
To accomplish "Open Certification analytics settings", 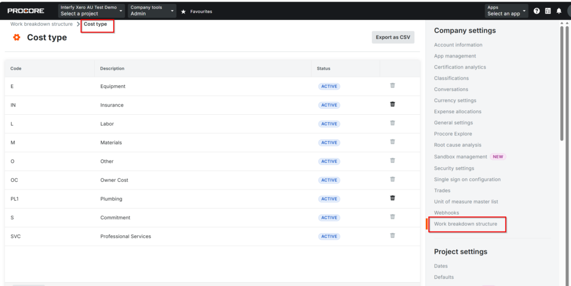I will click(460, 67).
